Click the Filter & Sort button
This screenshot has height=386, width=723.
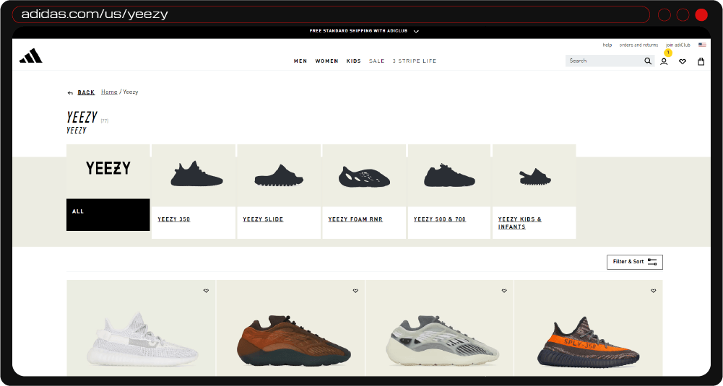(x=634, y=262)
